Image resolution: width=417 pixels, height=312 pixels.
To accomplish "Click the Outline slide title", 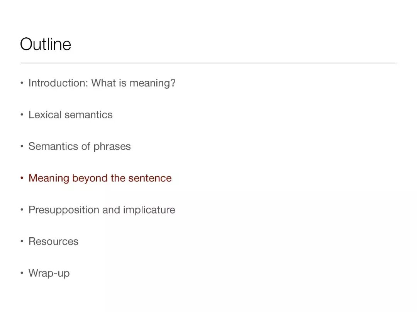I will click(46, 44).
